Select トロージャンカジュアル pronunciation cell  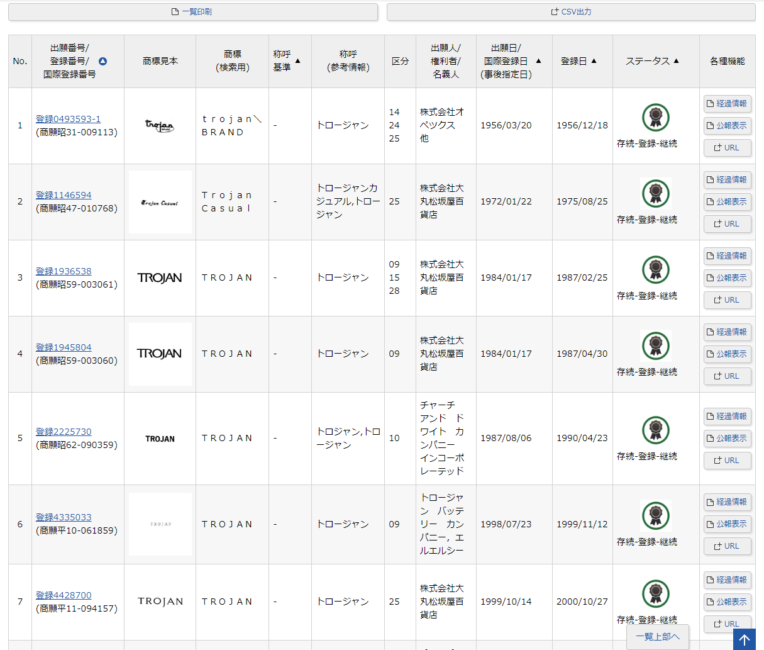coord(348,201)
